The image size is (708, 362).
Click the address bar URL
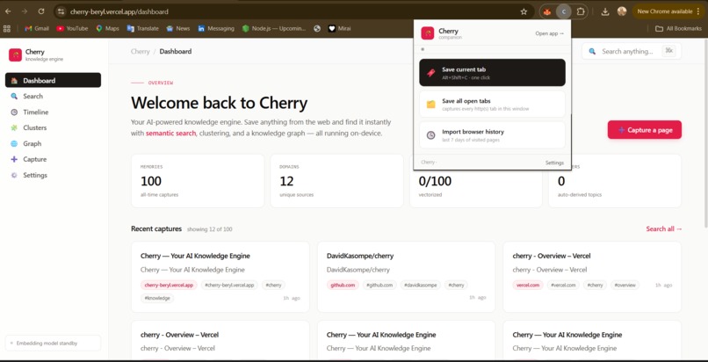click(119, 11)
